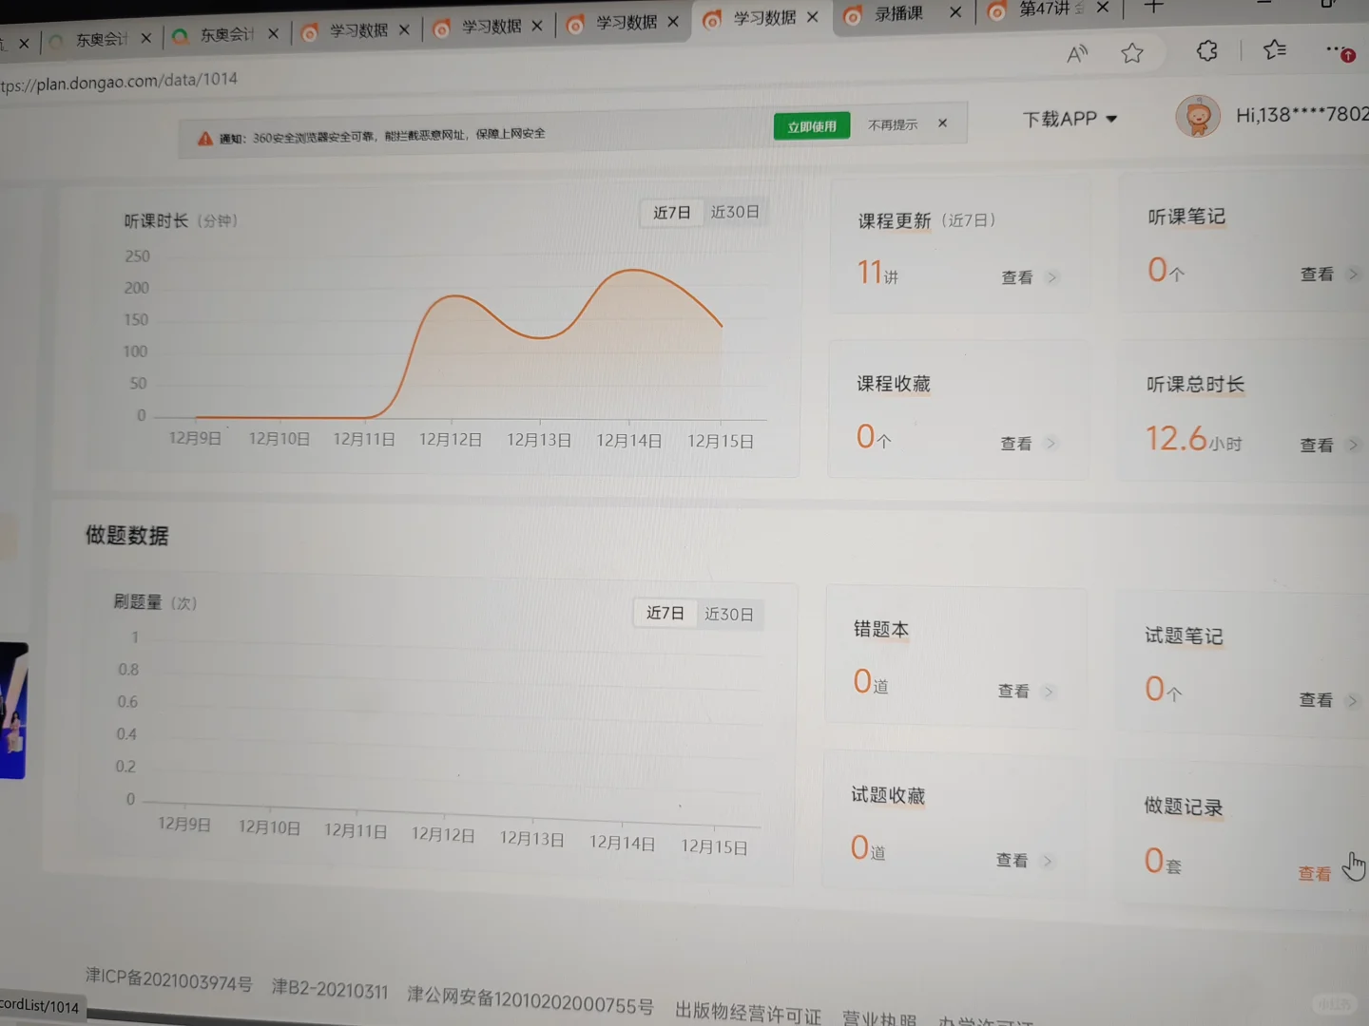Image resolution: width=1369 pixels, height=1026 pixels.
Task: Click the 津B2-20210311 footer link
Action: click(x=330, y=989)
